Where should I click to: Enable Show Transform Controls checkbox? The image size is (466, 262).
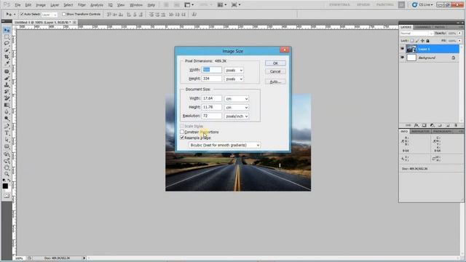pyautogui.click(x=63, y=14)
